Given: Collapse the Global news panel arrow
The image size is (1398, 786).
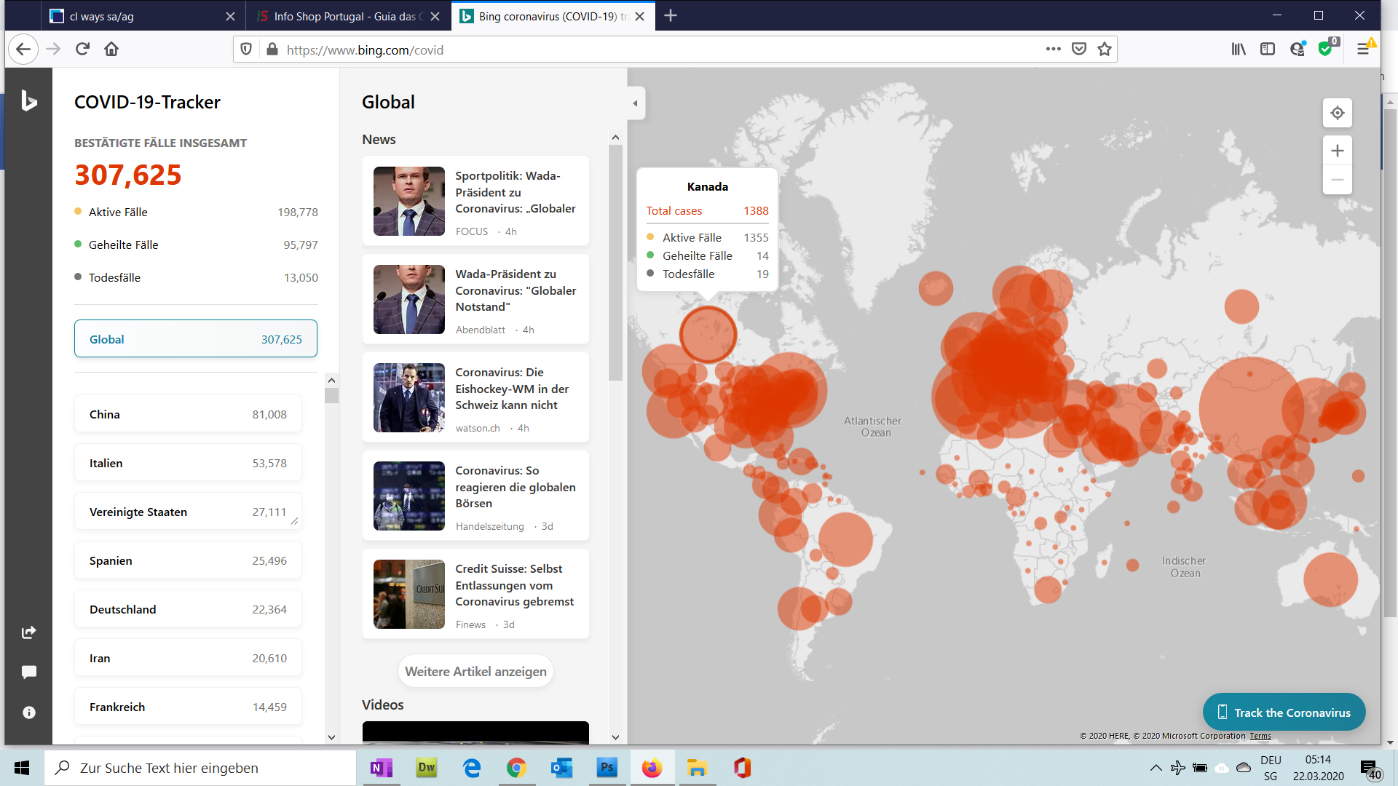Looking at the screenshot, I should pyautogui.click(x=635, y=103).
